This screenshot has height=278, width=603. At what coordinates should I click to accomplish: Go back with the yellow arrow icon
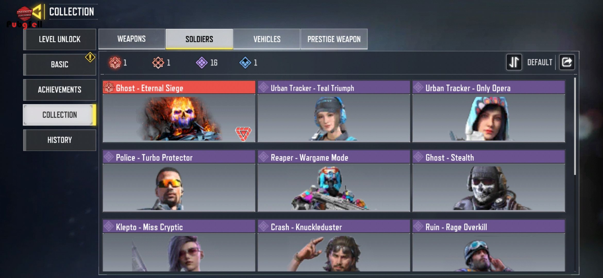pyautogui.click(x=37, y=12)
